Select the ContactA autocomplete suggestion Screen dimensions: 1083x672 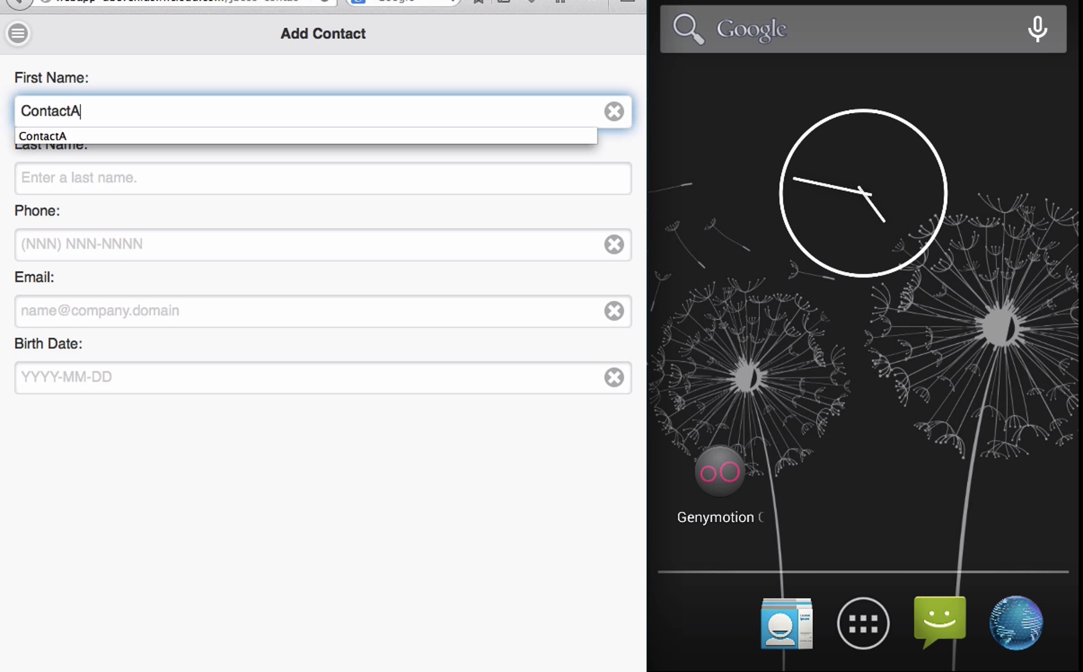[306, 136]
